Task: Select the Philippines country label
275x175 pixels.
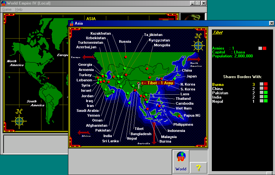Action: tap(183, 124)
